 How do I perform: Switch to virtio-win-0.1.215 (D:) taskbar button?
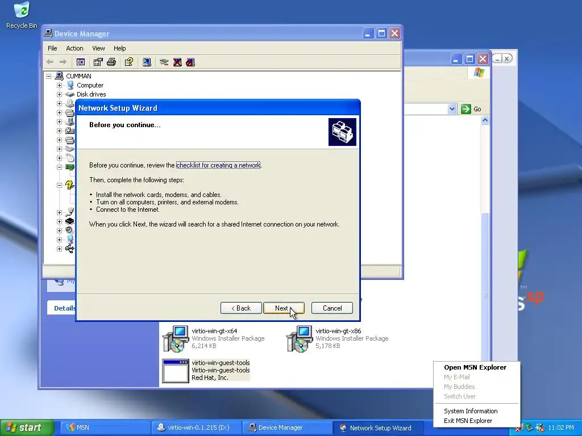pyautogui.click(x=197, y=427)
